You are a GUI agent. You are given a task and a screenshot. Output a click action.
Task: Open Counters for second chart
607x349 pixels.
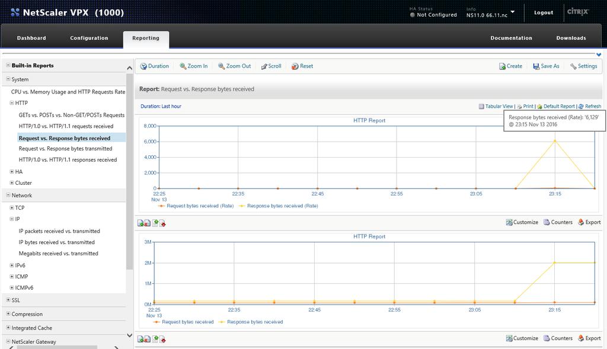pos(558,338)
